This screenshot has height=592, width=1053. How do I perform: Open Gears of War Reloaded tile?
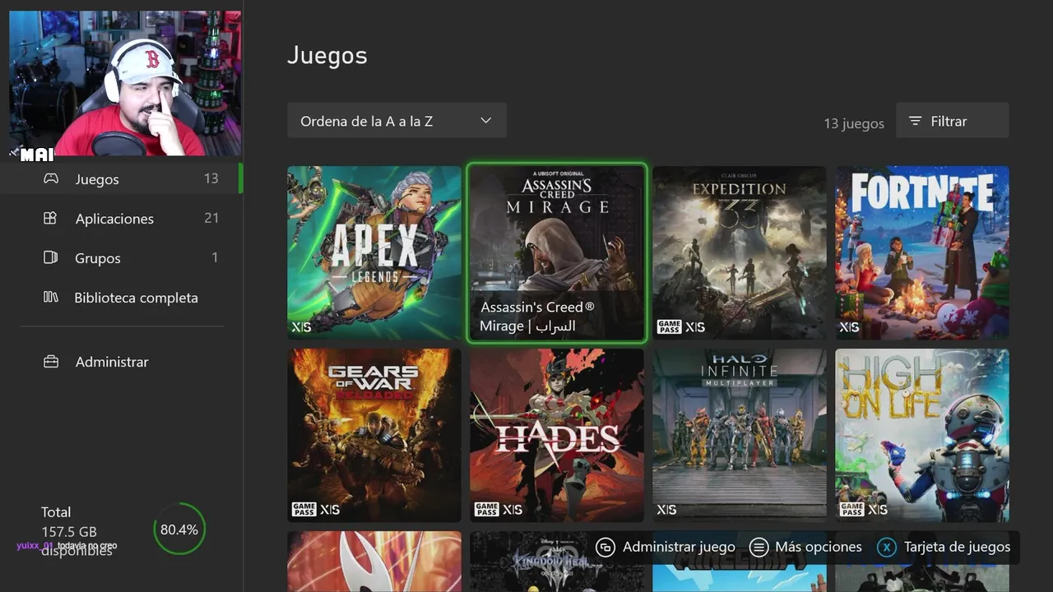tap(374, 435)
